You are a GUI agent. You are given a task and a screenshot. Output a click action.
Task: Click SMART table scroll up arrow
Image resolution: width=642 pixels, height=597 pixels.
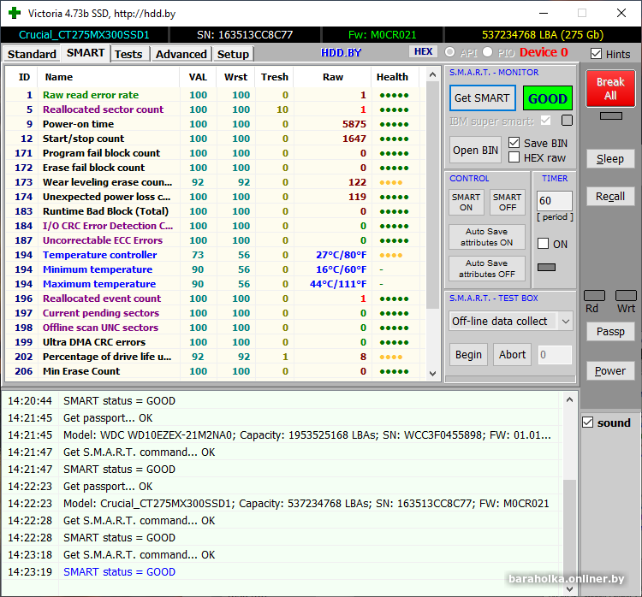[433, 75]
